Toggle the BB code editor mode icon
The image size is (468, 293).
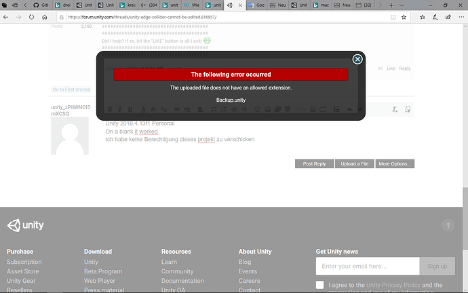[x=408, y=109]
